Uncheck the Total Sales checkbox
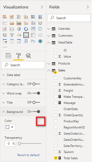Viewport: 92px width, 162px height. 56,158
